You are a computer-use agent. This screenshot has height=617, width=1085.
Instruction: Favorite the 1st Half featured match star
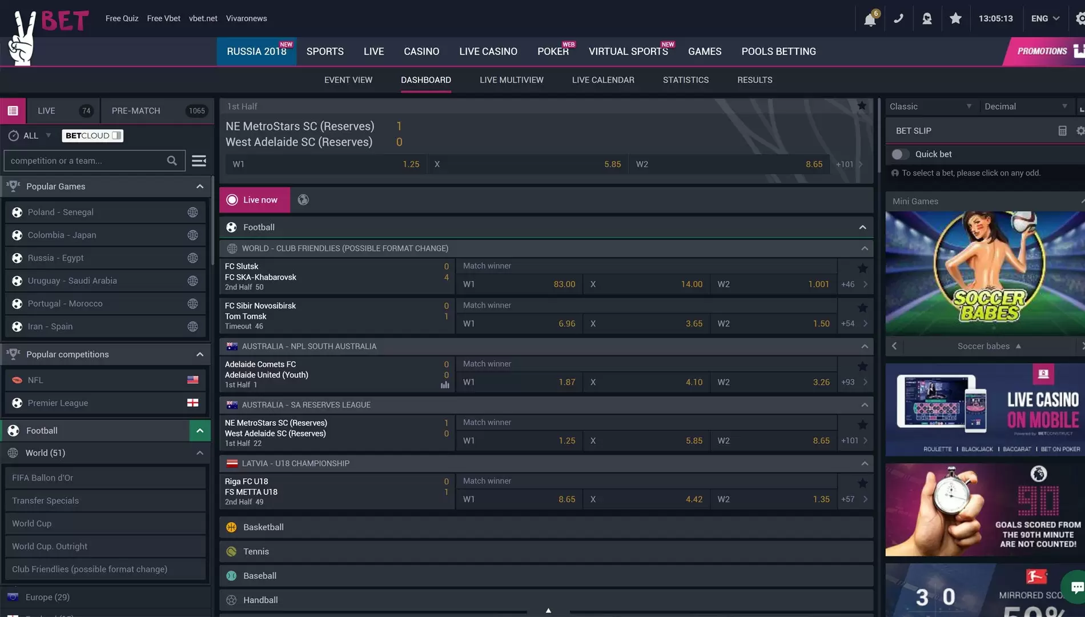tap(862, 106)
